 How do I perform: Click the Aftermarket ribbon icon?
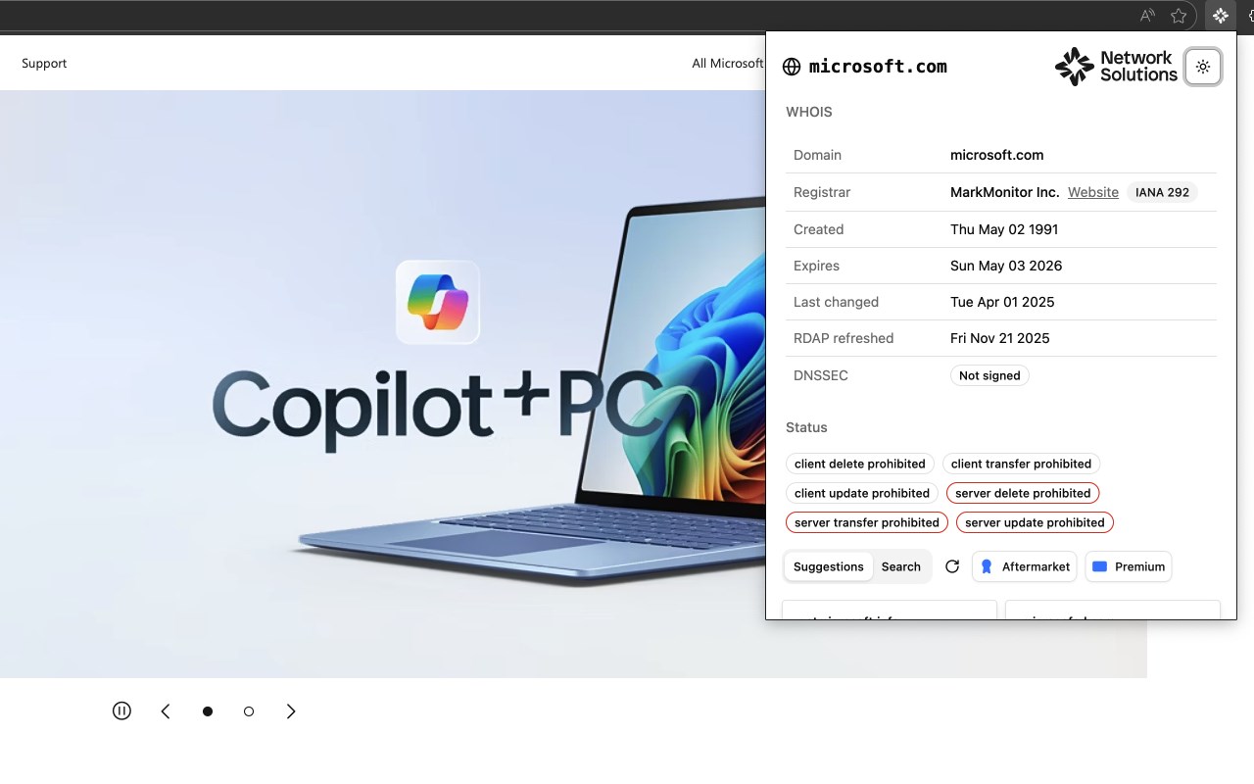(987, 566)
